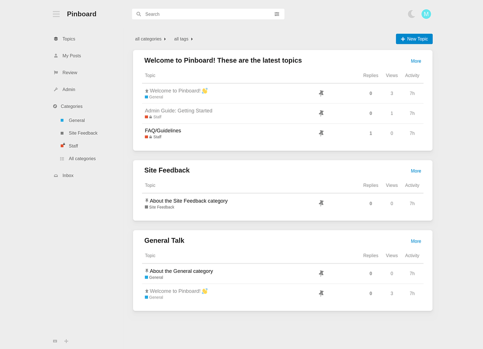This screenshot has height=349, width=483.
Task: Toggle pin on FAQ/Guidelines topic
Action: (321, 133)
